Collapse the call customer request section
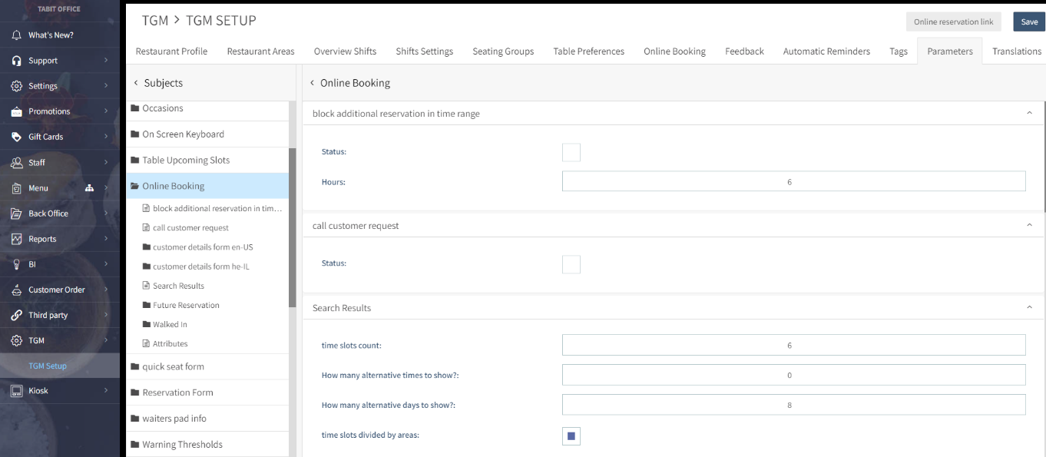Image resolution: width=1046 pixels, height=457 pixels. click(1029, 225)
